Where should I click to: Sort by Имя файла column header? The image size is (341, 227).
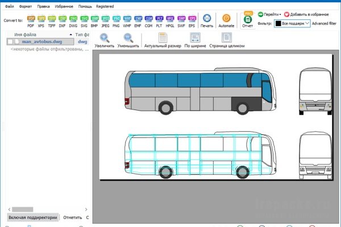[x=25, y=35]
